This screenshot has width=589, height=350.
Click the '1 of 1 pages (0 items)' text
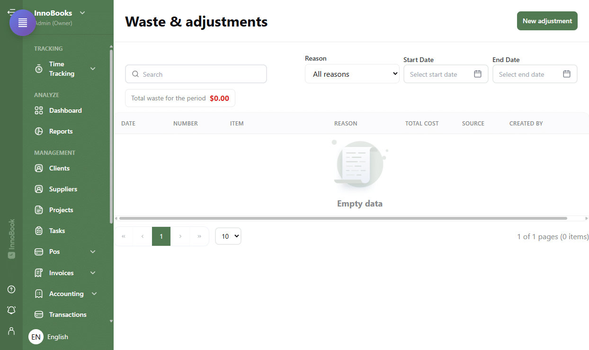pyautogui.click(x=553, y=236)
